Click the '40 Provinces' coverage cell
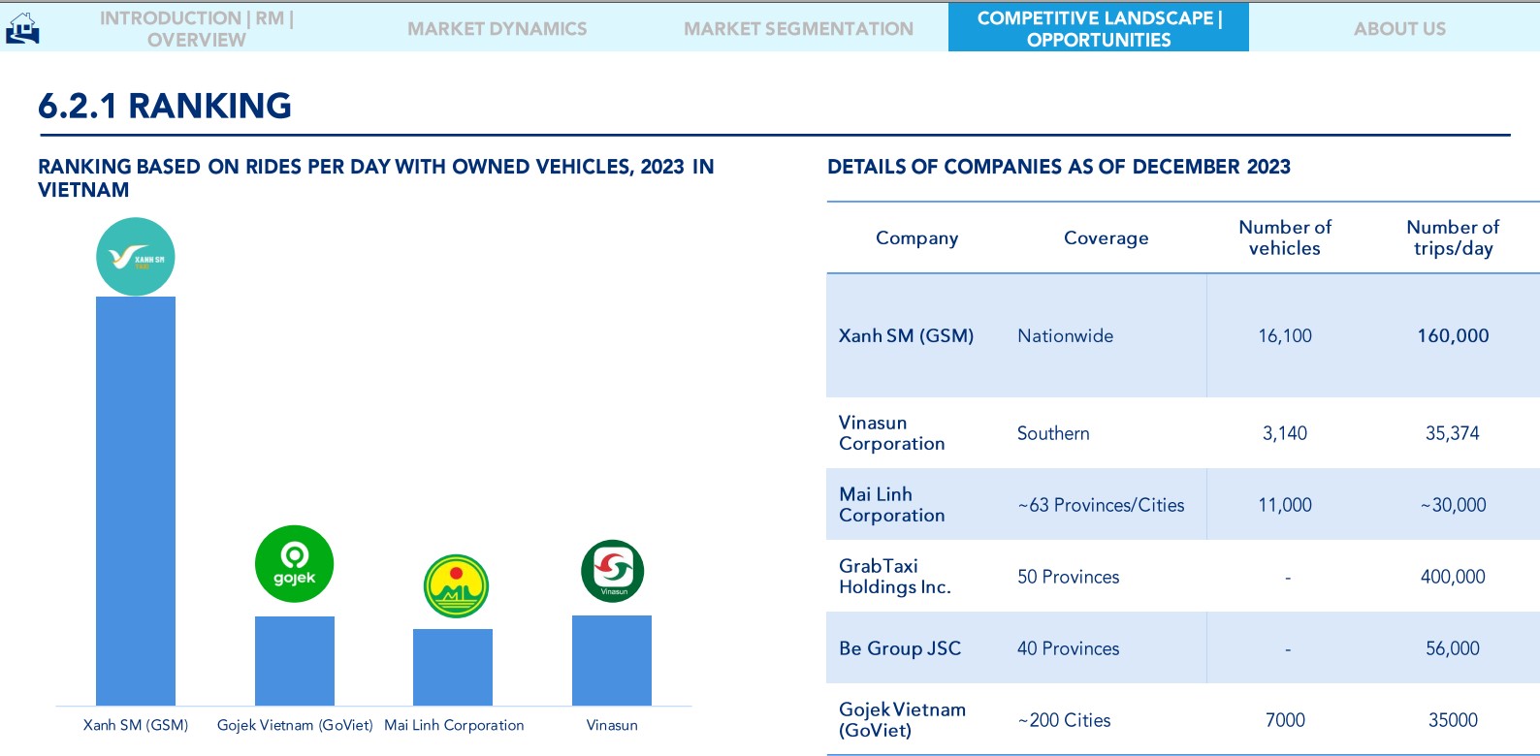The height and width of the screenshot is (756, 1540). (1068, 648)
